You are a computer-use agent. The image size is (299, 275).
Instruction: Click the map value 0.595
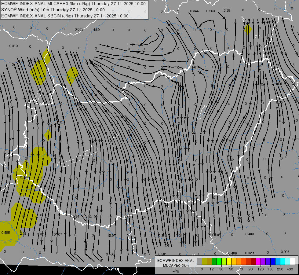(5, 233)
